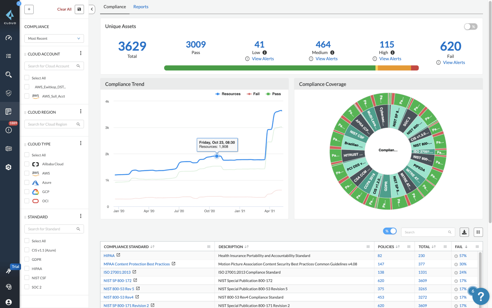Click Clear All filters
The height and width of the screenshot is (308, 492).
pos(64,9)
